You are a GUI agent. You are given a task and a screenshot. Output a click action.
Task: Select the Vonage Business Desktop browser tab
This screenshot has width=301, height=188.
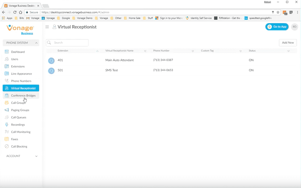coord(21,6)
